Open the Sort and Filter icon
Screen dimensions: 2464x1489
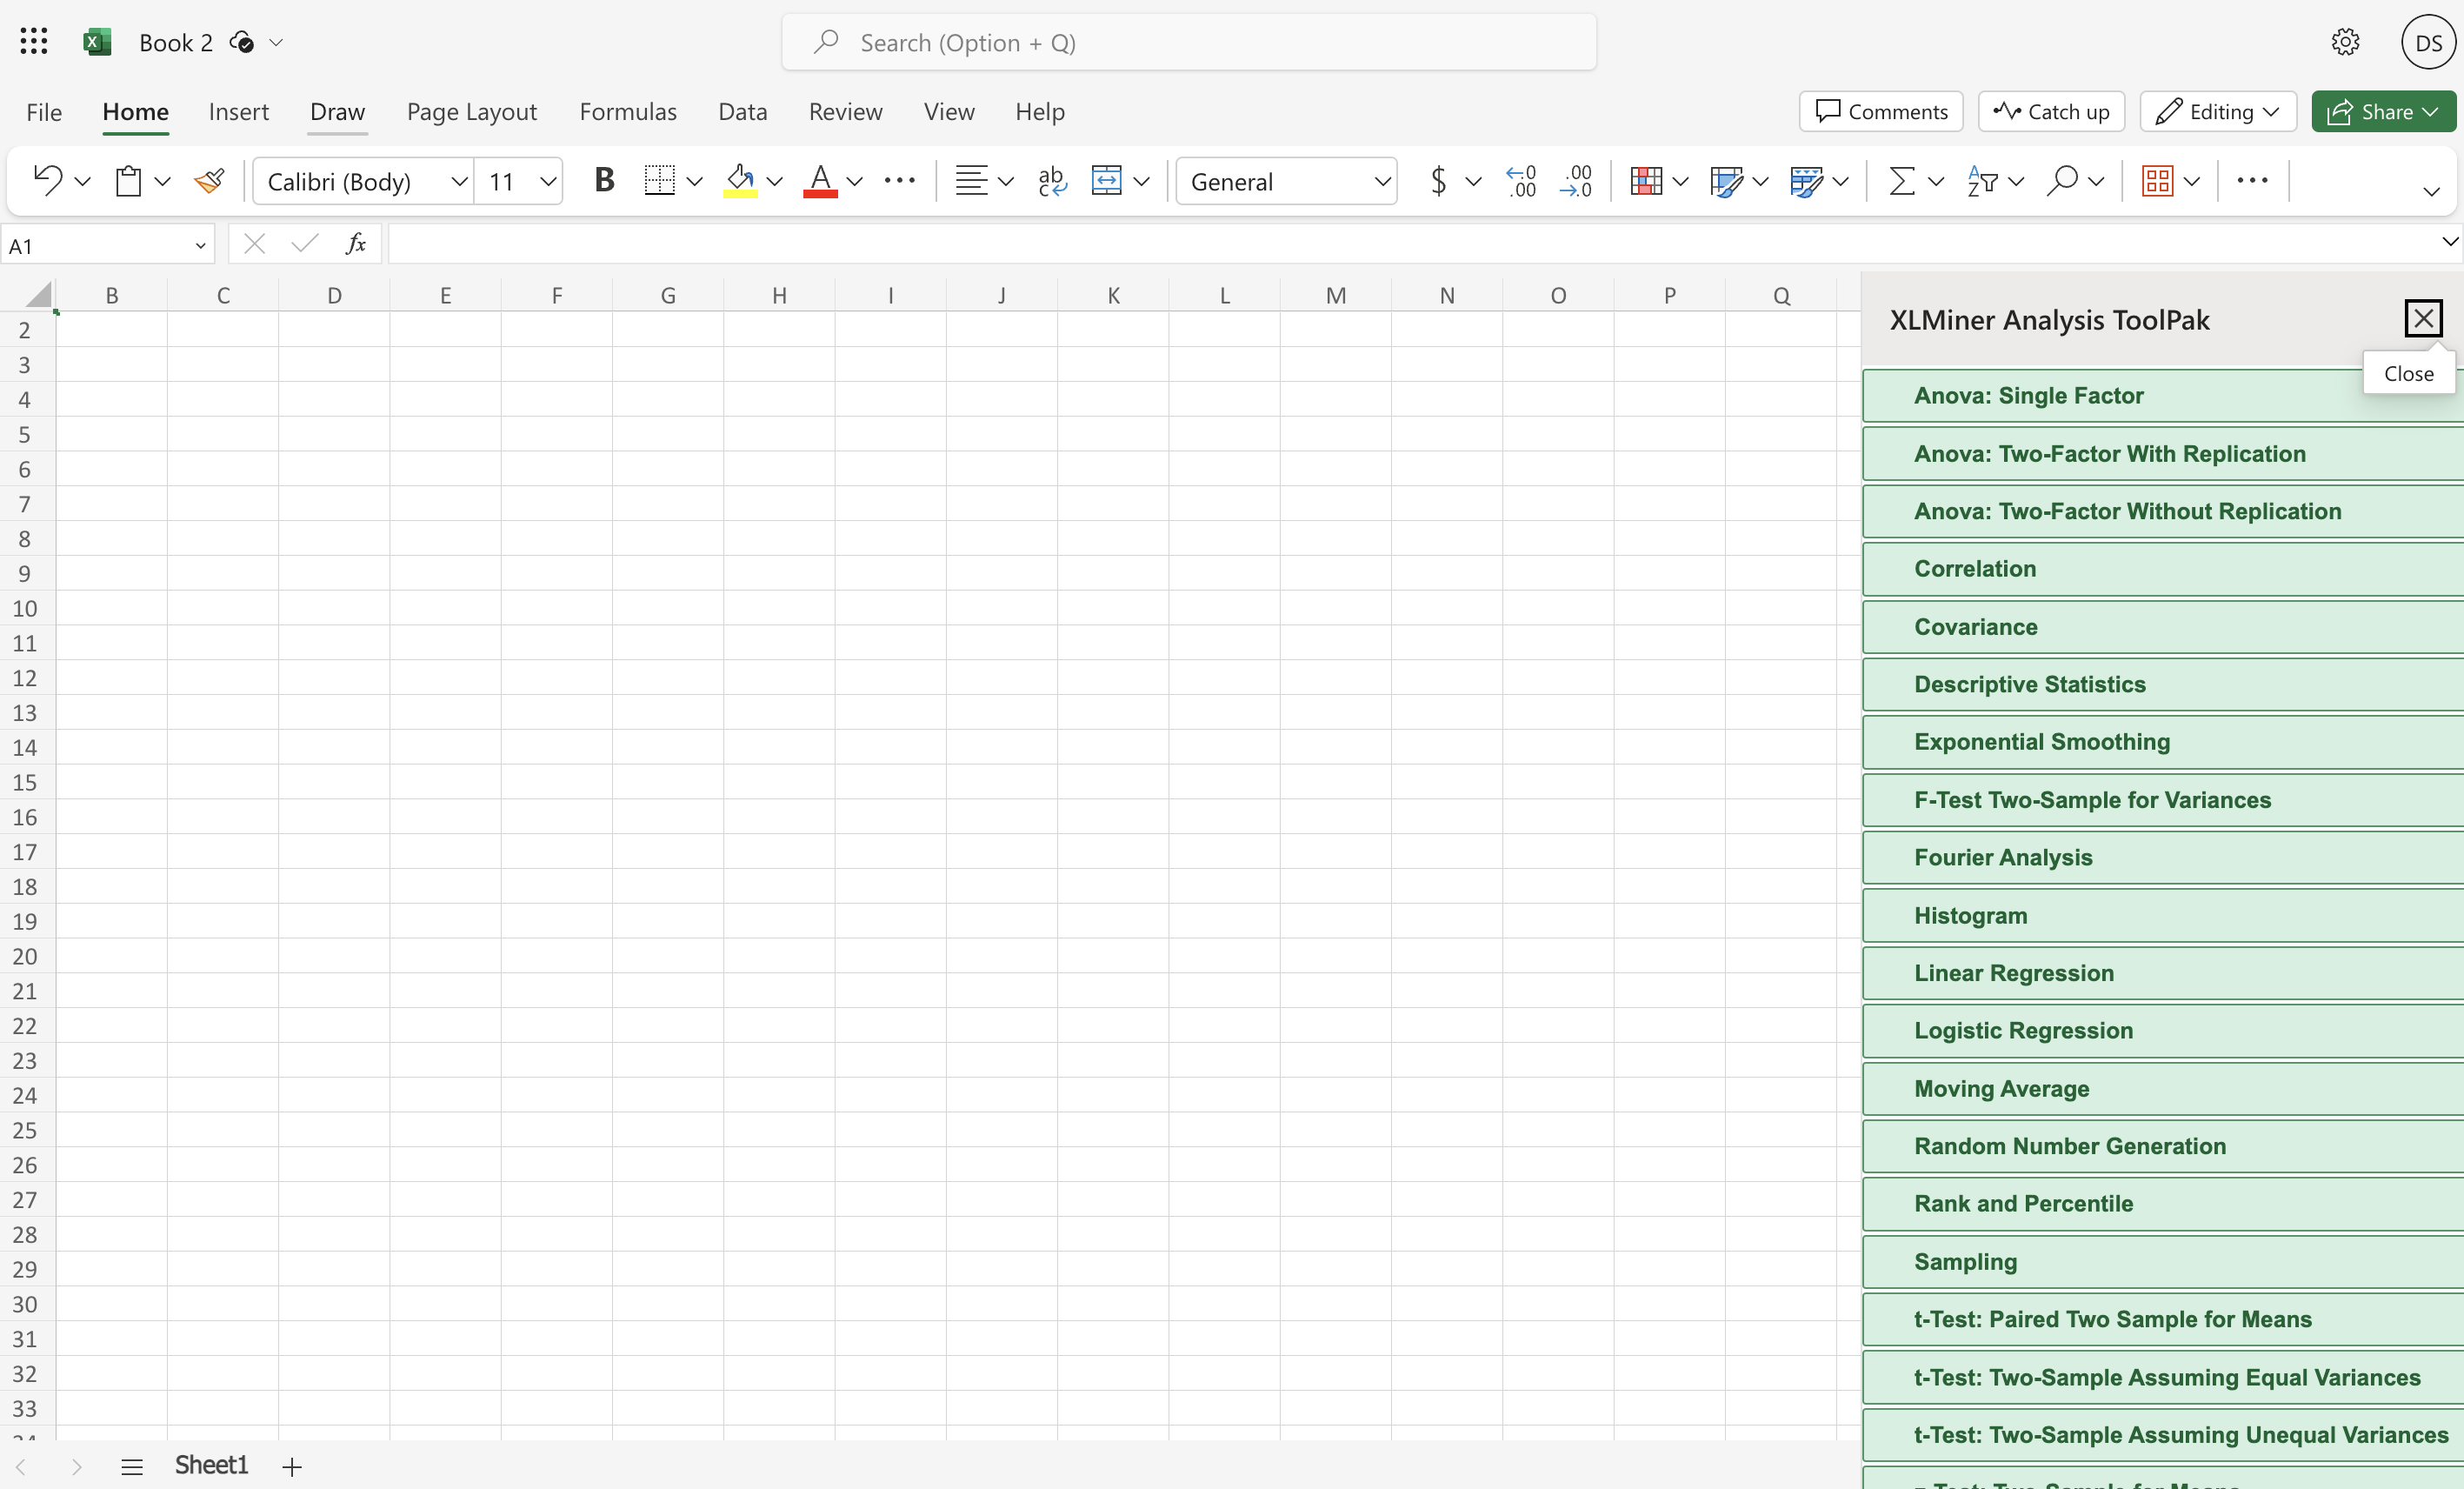(x=1982, y=181)
